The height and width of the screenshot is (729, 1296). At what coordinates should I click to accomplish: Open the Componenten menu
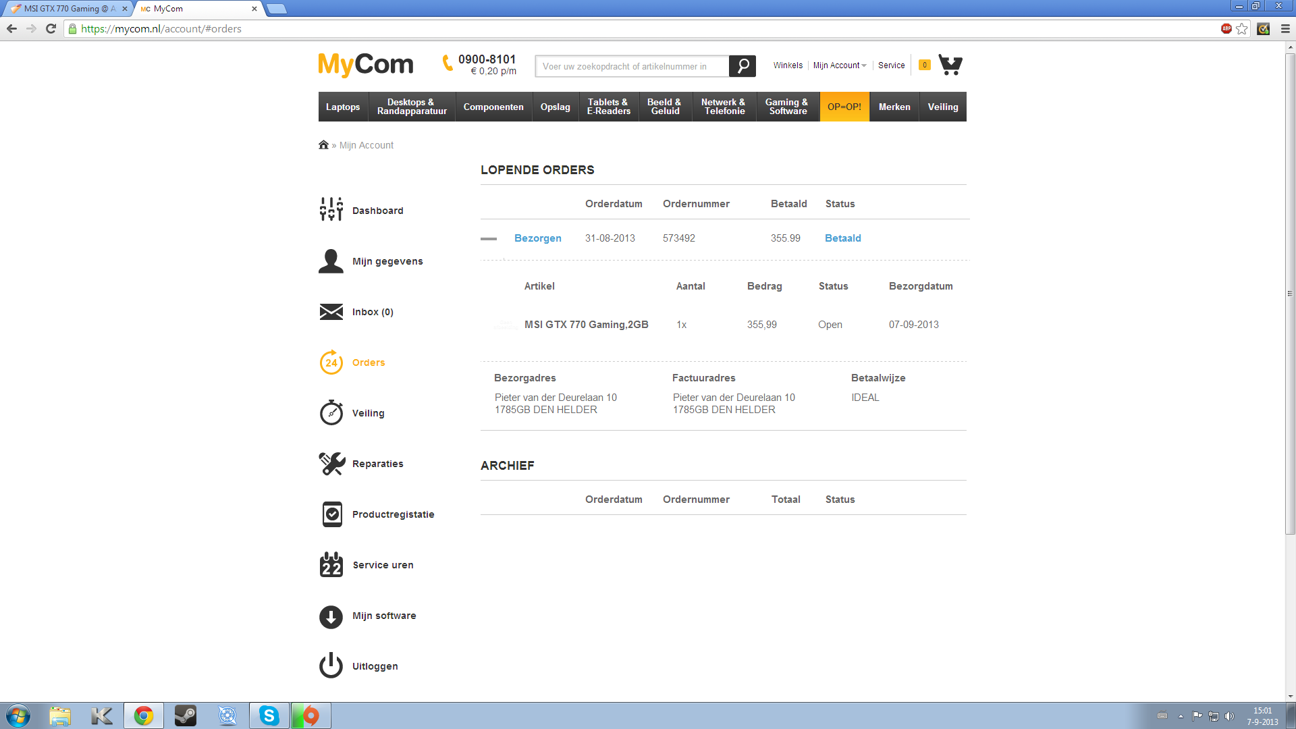click(493, 107)
